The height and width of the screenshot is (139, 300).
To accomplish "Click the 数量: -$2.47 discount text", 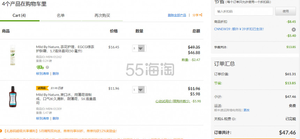I will pos(191,60).
